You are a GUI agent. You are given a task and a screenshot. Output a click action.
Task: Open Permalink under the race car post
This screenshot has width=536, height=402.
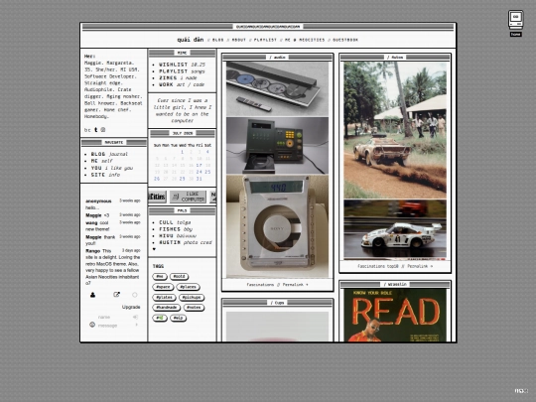(420, 266)
